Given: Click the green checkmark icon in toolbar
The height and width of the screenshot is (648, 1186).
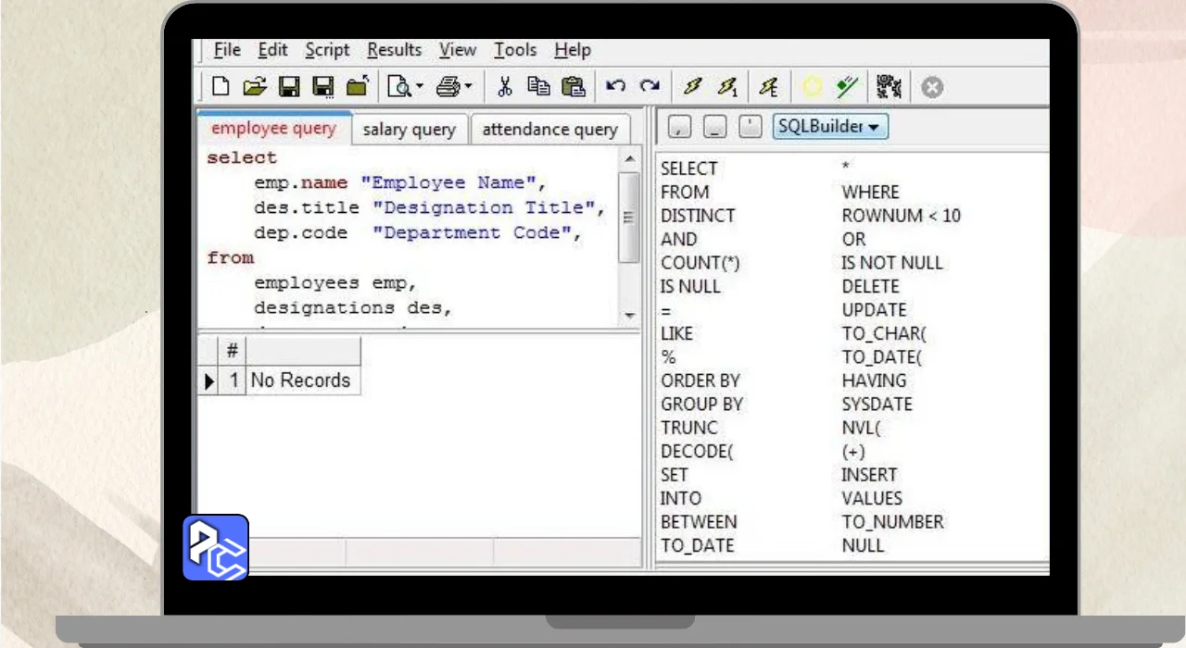Looking at the screenshot, I should pyautogui.click(x=846, y=87).
